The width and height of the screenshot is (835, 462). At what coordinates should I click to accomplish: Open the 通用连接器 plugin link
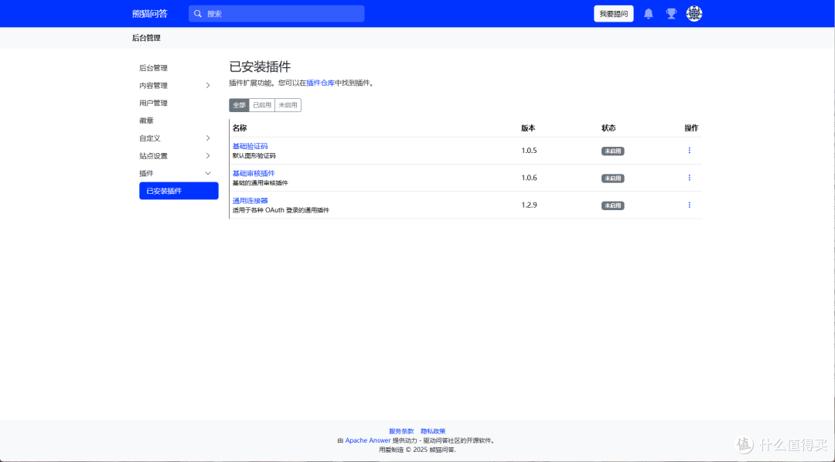pos(250,201)
